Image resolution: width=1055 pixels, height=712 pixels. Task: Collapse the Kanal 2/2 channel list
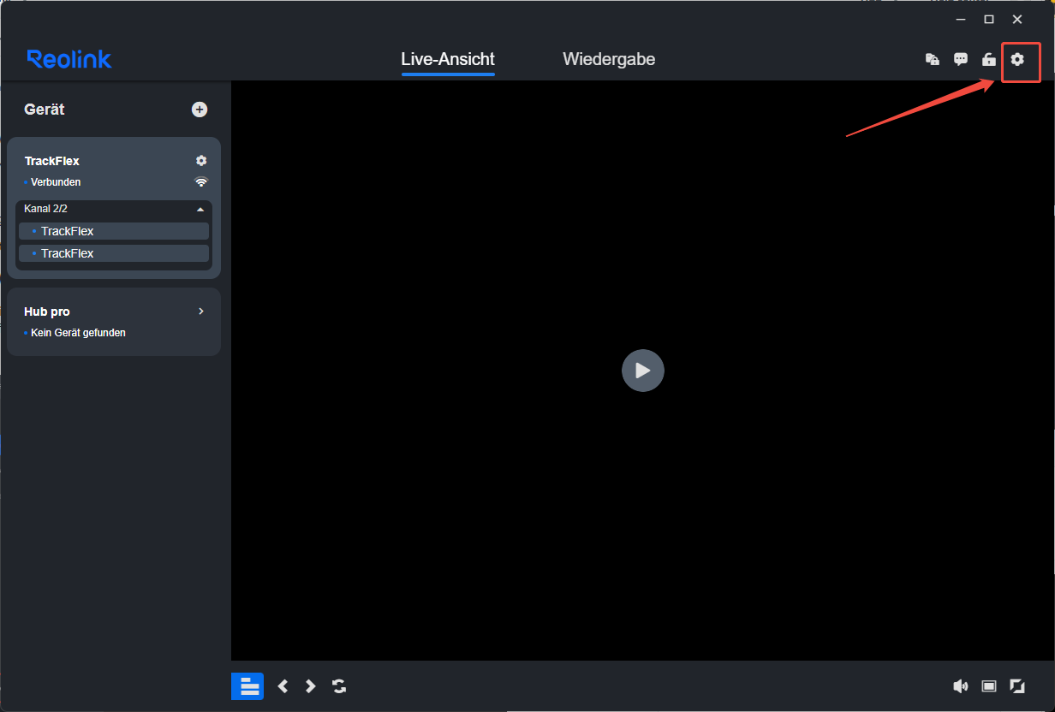[200, 209]
